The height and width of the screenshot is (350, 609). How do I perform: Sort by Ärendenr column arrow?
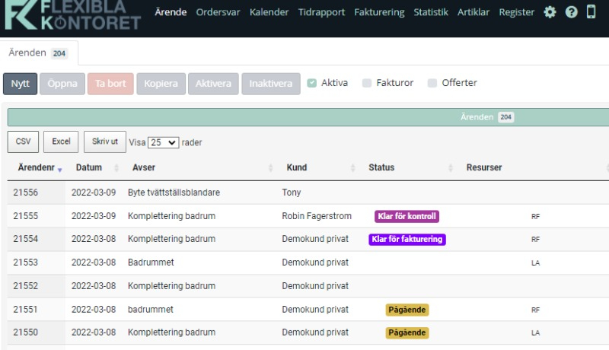tap(60, 170)
